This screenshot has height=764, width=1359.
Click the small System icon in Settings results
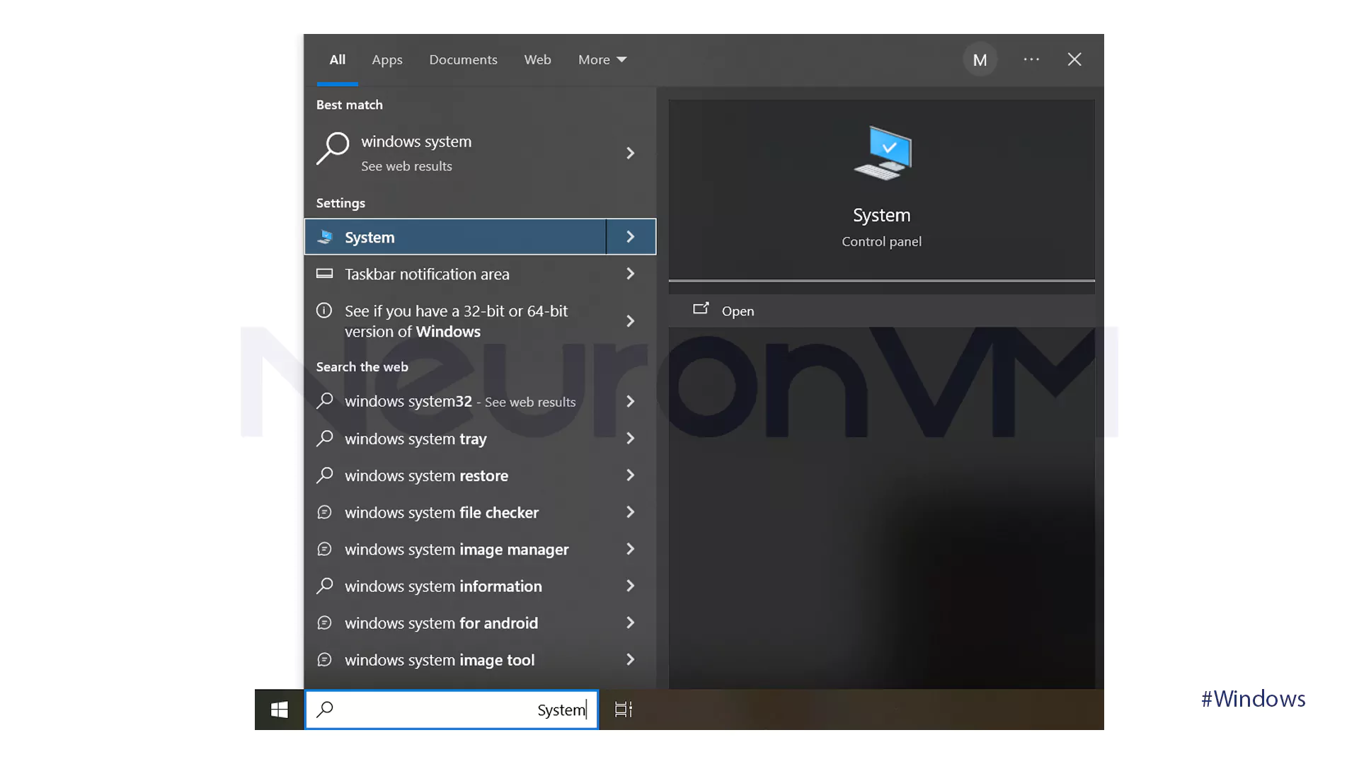click(325, 237)
